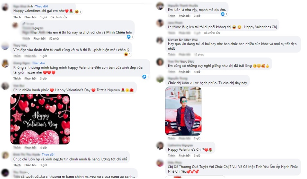
Task: Follow the author of the 'Chúc chị luôn hp' comment
Action: [x=48, y=154]
